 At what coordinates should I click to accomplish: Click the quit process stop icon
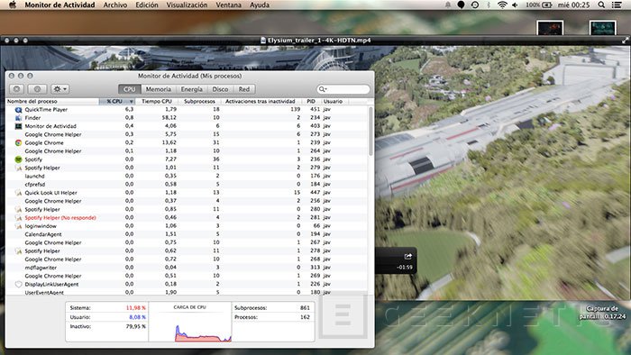tap(17, 89)
